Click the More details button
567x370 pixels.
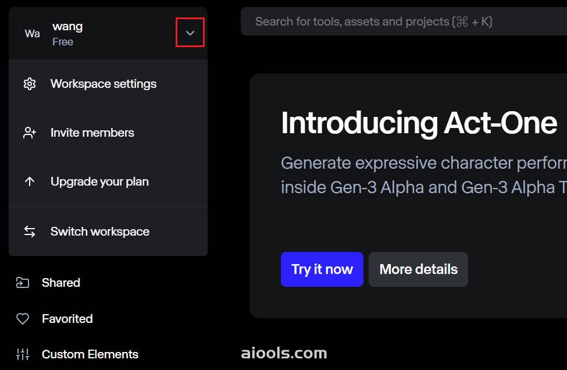[x=418, y=269]
